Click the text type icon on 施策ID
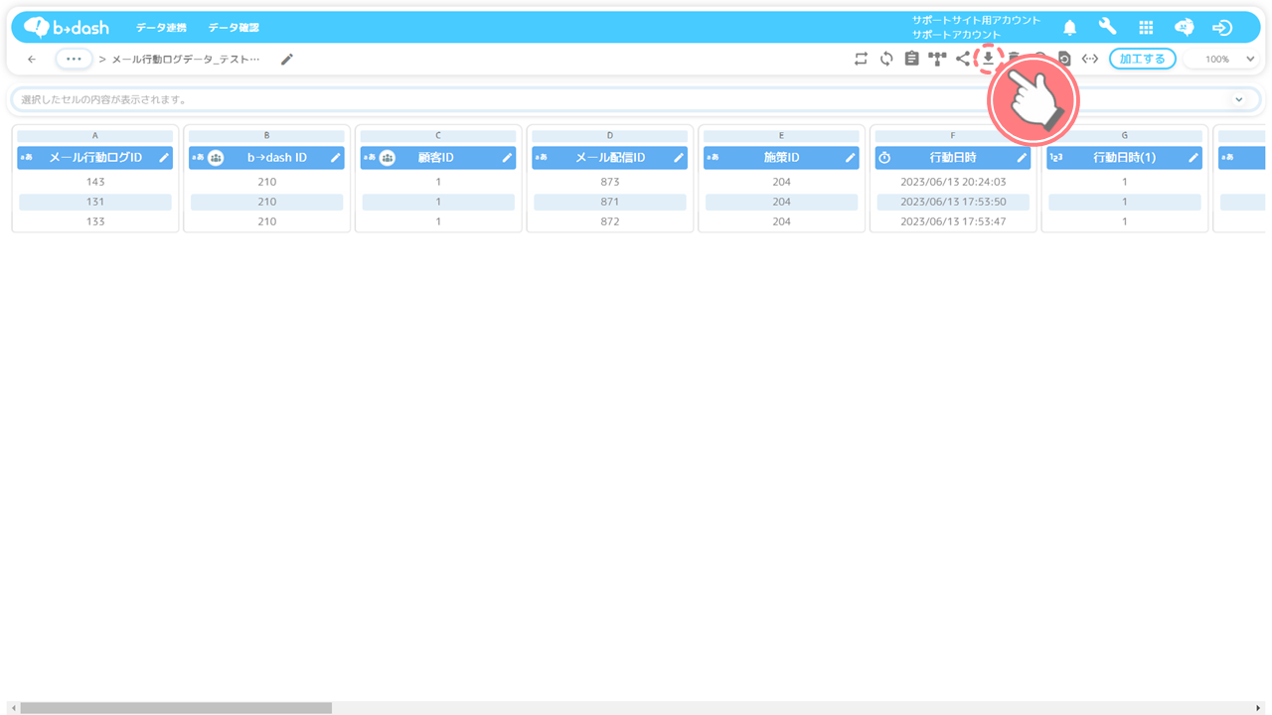 714,158
